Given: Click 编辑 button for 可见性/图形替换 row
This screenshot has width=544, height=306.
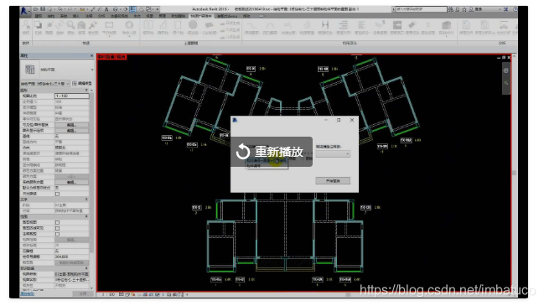Looking at the screenshot, I should tap(72, 125).
